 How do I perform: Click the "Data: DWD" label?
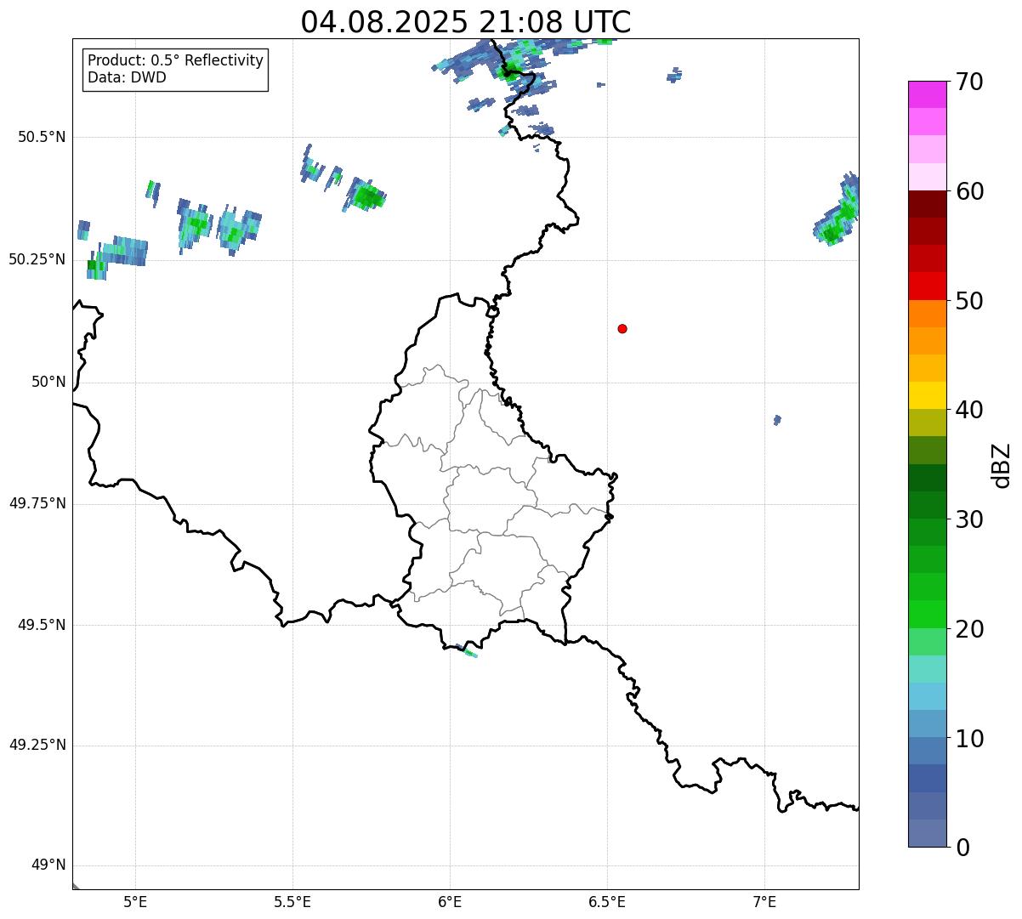[127, 77]
